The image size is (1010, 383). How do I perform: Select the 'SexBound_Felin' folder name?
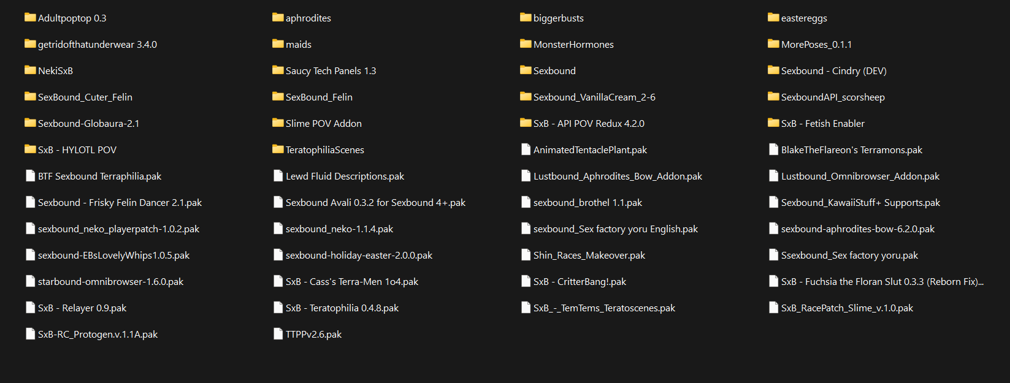point(319,97)
